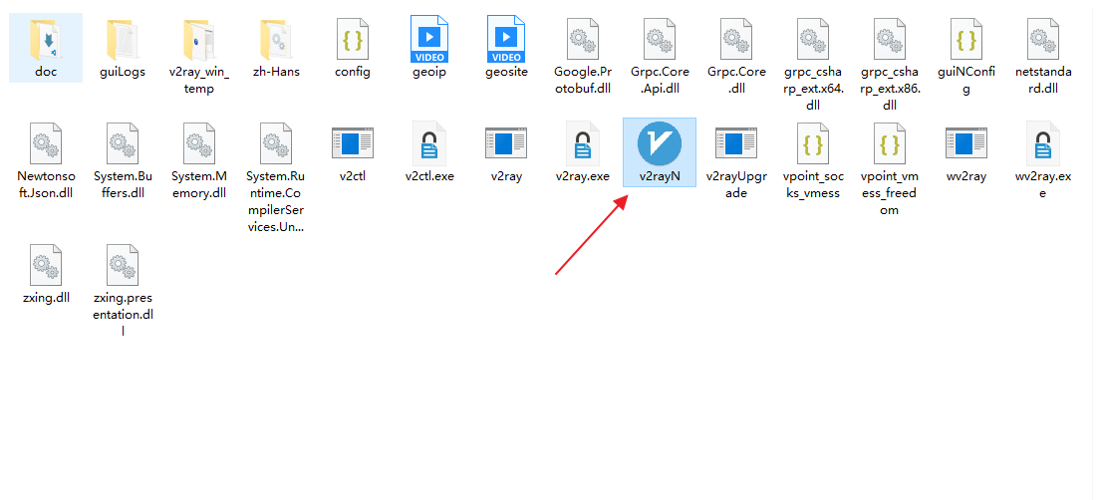The height and width of the screenshot is (500, 1096).
Task: Click the zxing.presentation.dll file name
Action: pyautogui.click(x=123, y=315)
